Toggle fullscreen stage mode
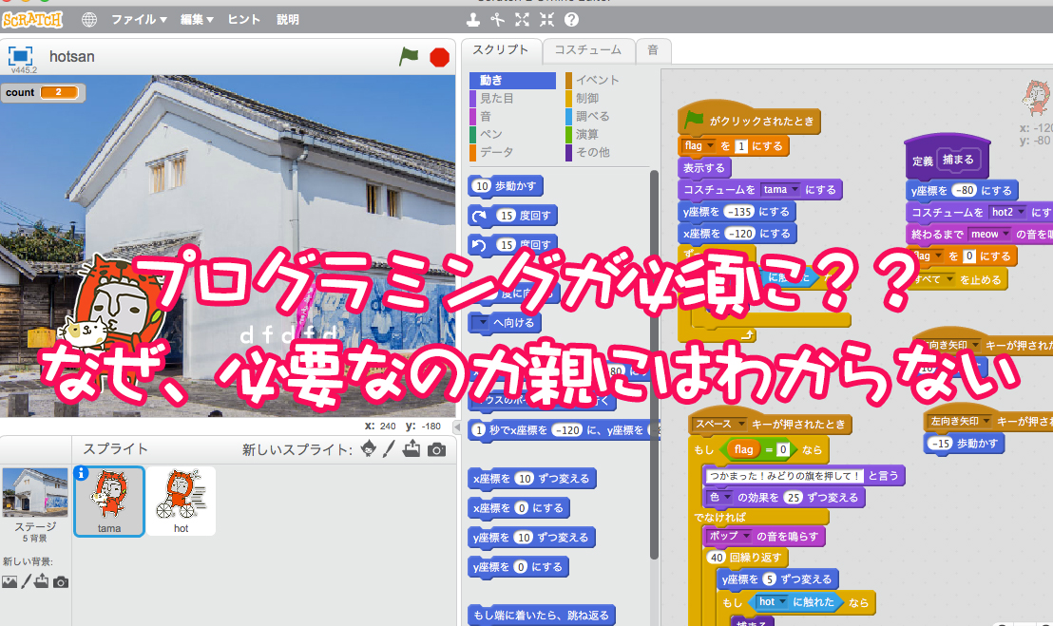This screenshot has width=1053, height=626. 21,56
